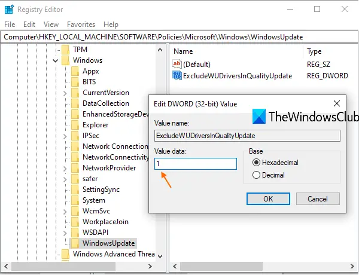Cancel the Edit DWORD dialog

pyautogui.click(x=318, y=199)
